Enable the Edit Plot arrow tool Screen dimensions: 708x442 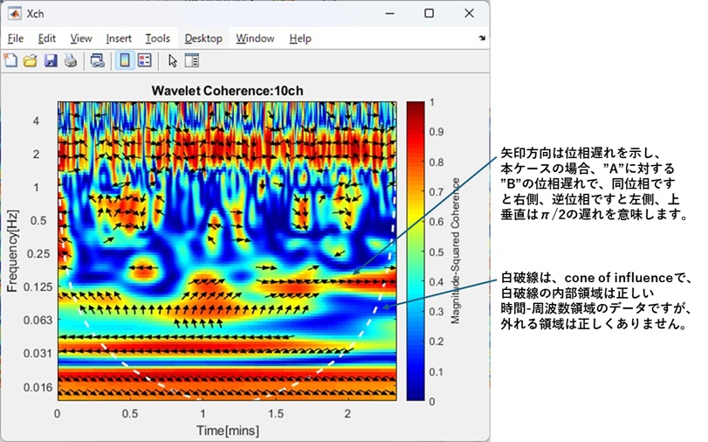[x=172, y=61]
